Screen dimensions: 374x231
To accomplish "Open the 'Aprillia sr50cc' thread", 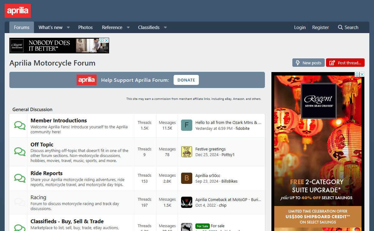I will pyautogui.click(x=208, y=175).
